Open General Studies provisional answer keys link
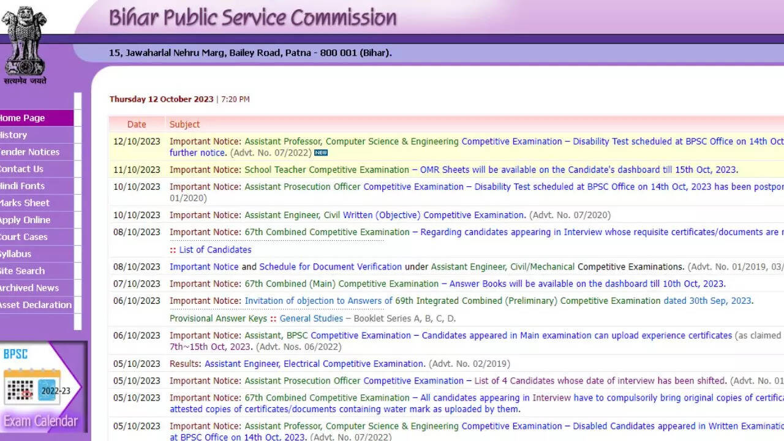The image size is (784, 441). pos(311,318)
